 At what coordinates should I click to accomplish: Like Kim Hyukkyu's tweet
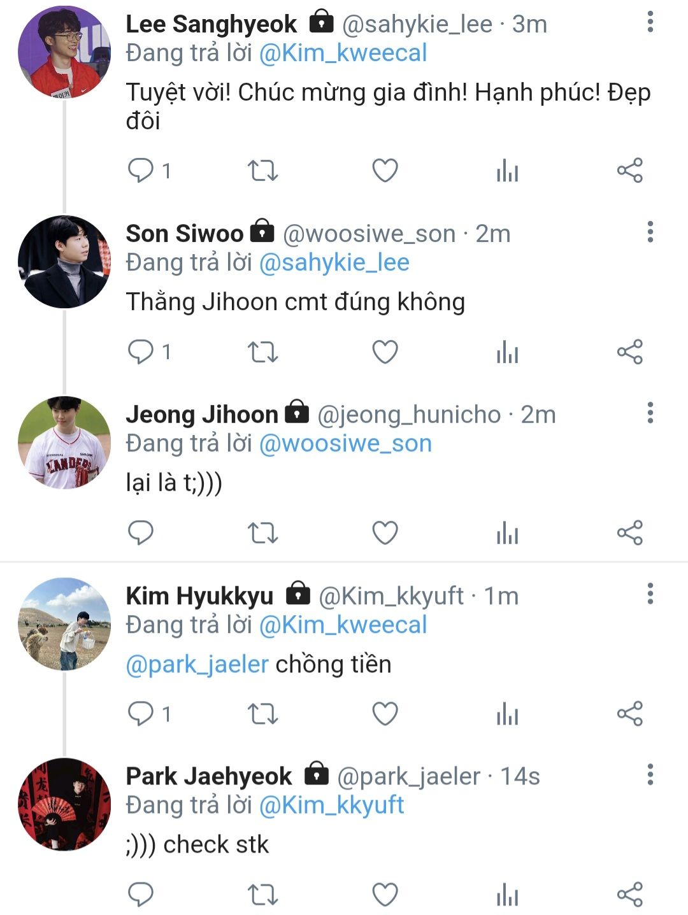(x=385, y=713)
